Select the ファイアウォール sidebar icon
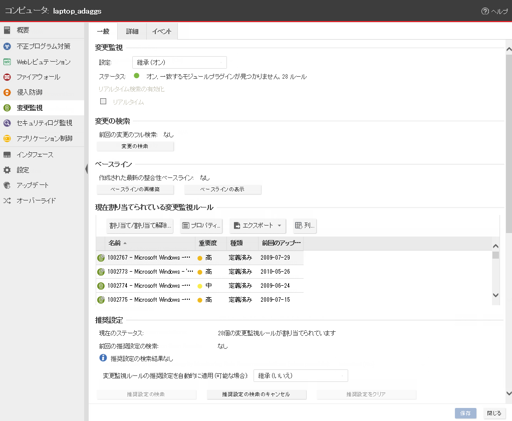Image resolution: width=512 pixels, height=421 pixels. tap(7, 77)
